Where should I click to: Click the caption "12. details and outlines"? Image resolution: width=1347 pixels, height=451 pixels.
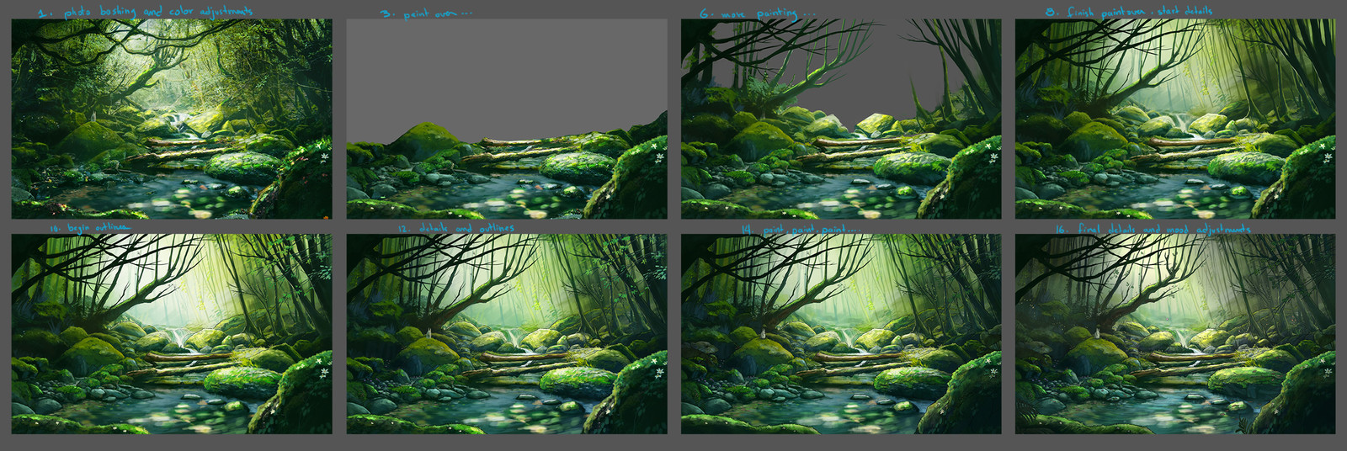click(455, 228)
